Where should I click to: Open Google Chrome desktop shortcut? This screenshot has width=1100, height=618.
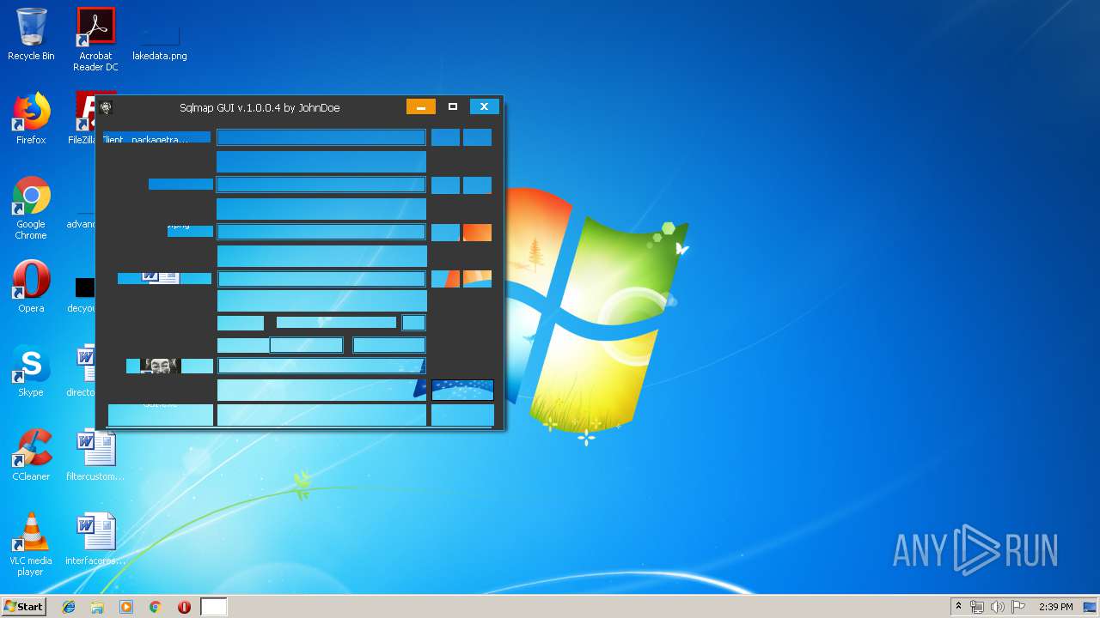point(31,209)
